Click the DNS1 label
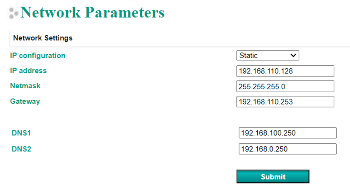The width and height of the screenshot is (350, 189). [x=21, y=133]
